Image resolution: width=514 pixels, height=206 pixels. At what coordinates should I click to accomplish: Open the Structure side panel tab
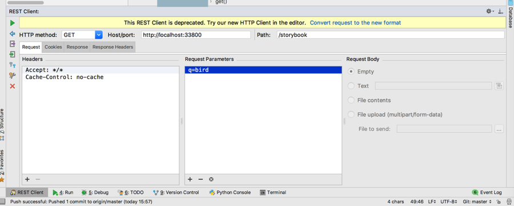[2, 124]
